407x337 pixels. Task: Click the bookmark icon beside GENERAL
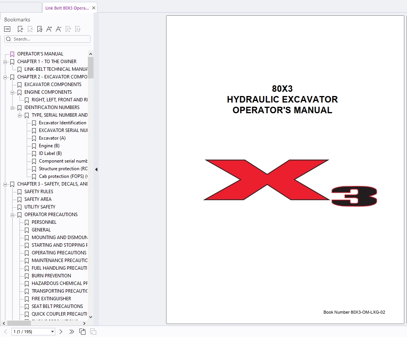pos(27,230)
